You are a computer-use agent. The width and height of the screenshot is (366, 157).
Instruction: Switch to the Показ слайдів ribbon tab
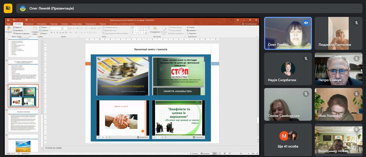77,24
